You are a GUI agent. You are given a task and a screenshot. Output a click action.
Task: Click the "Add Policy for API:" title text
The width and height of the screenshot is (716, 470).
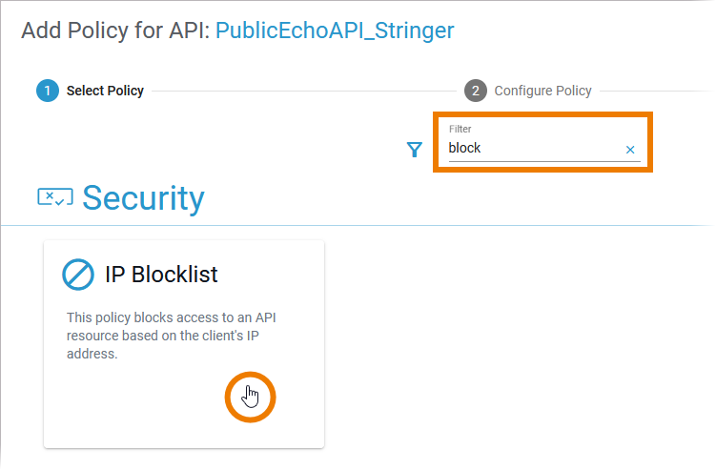coord(114,31)
